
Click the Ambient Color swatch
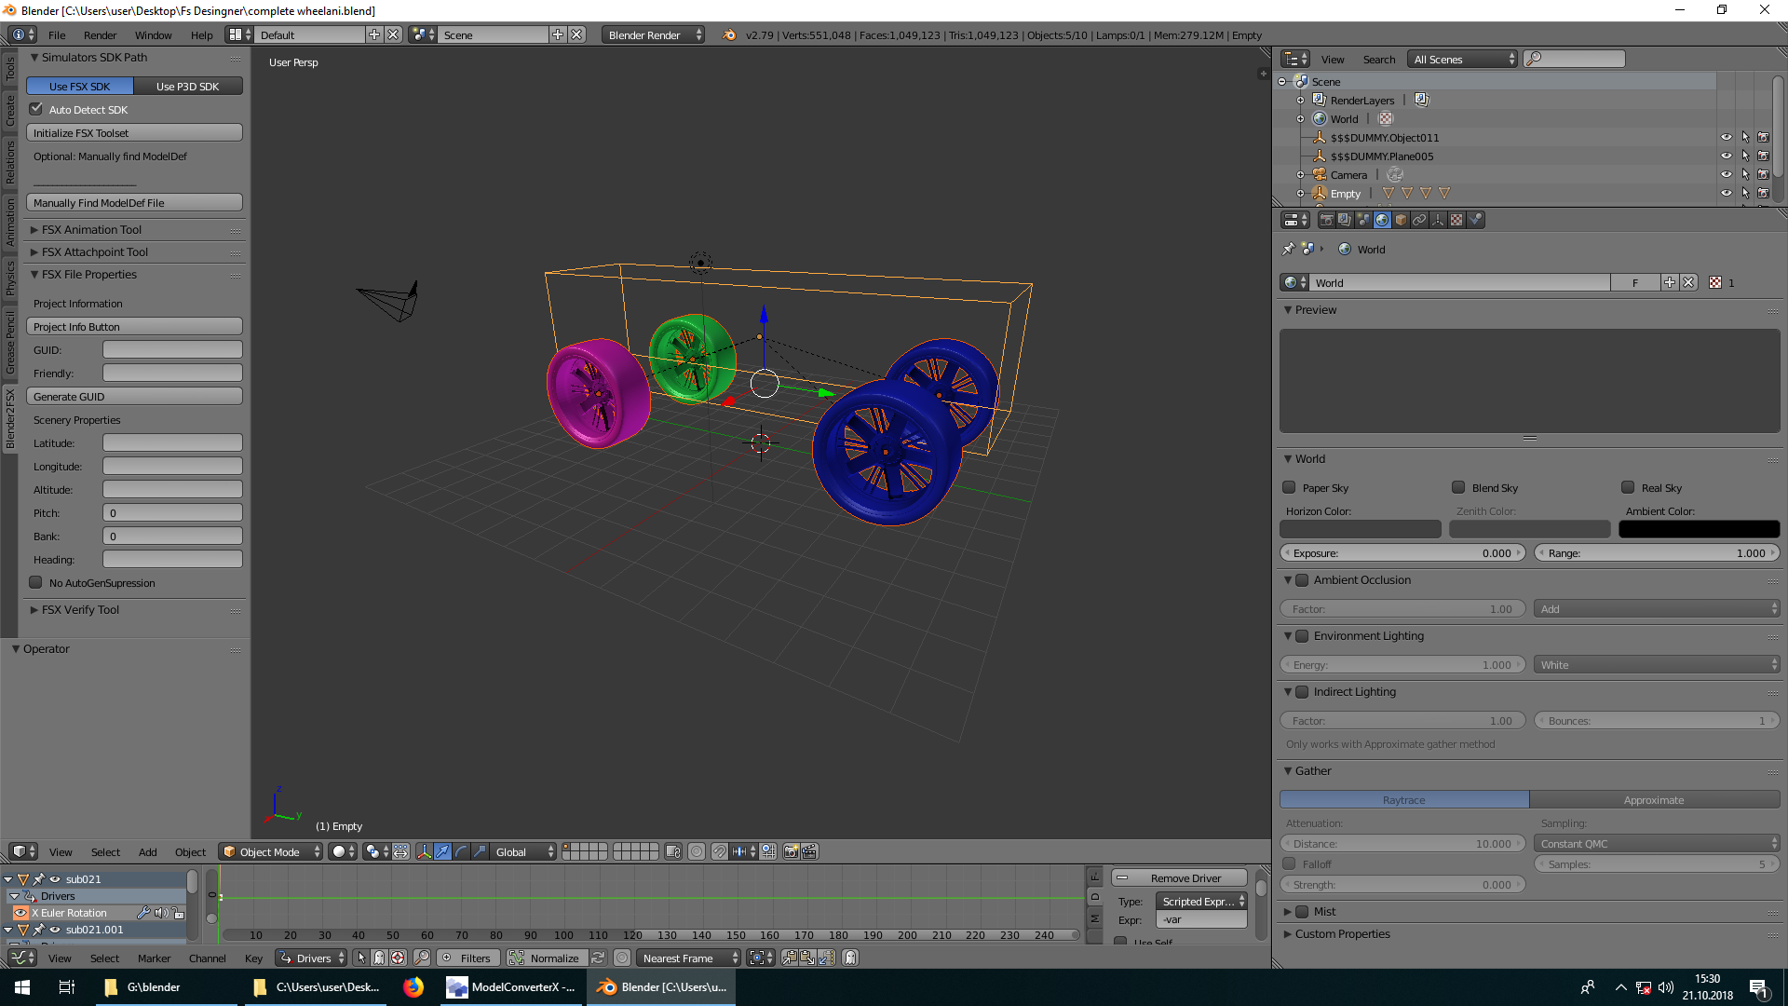click(1699, 528)
